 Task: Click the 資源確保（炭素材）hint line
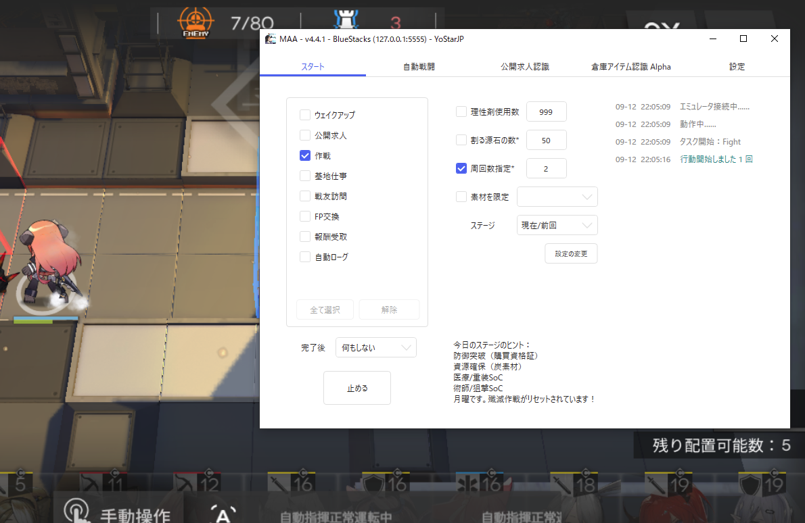(x=487, y=367)
